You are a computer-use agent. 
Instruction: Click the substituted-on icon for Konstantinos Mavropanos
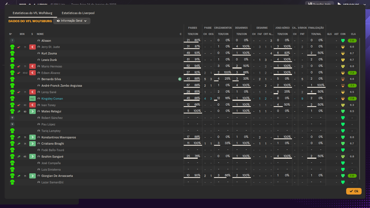click(33, 137)
